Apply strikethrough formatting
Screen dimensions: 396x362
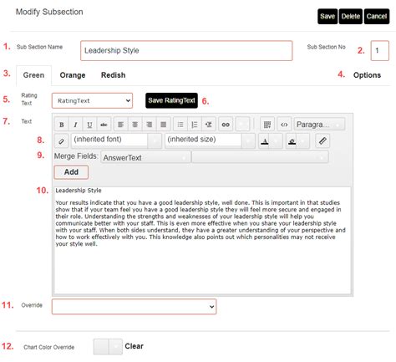click(104, 125)
